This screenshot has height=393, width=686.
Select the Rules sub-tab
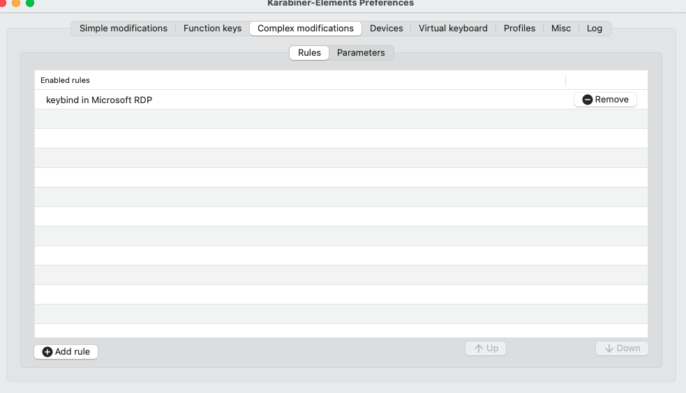(309, 53)
